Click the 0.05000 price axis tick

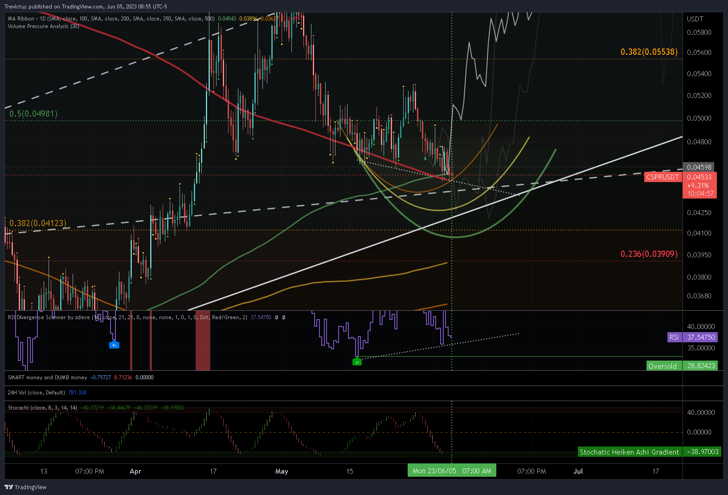coord(699,118)
